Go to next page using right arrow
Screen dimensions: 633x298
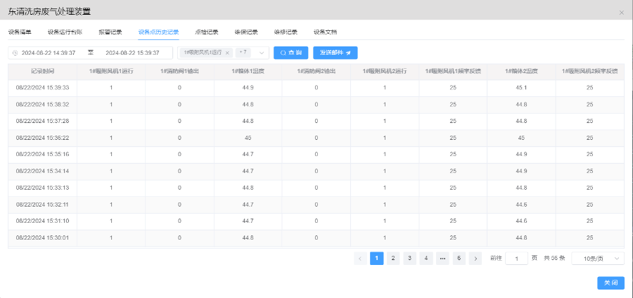click(475, 259)
